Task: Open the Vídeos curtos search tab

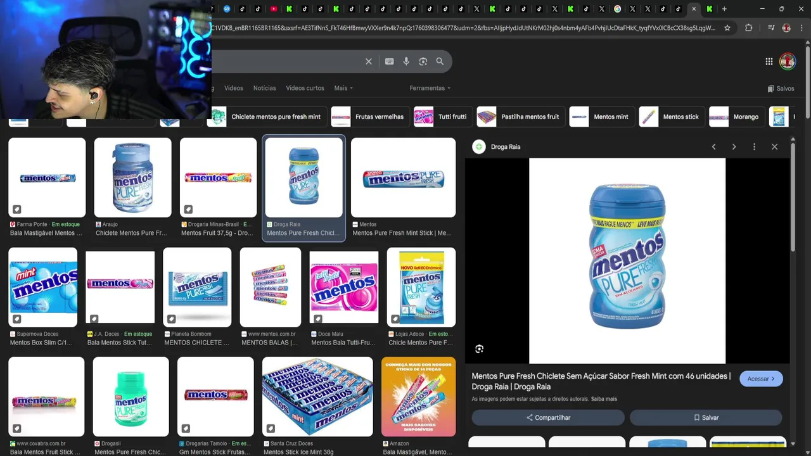Action: pyautogui.click(x=305, y=88)
